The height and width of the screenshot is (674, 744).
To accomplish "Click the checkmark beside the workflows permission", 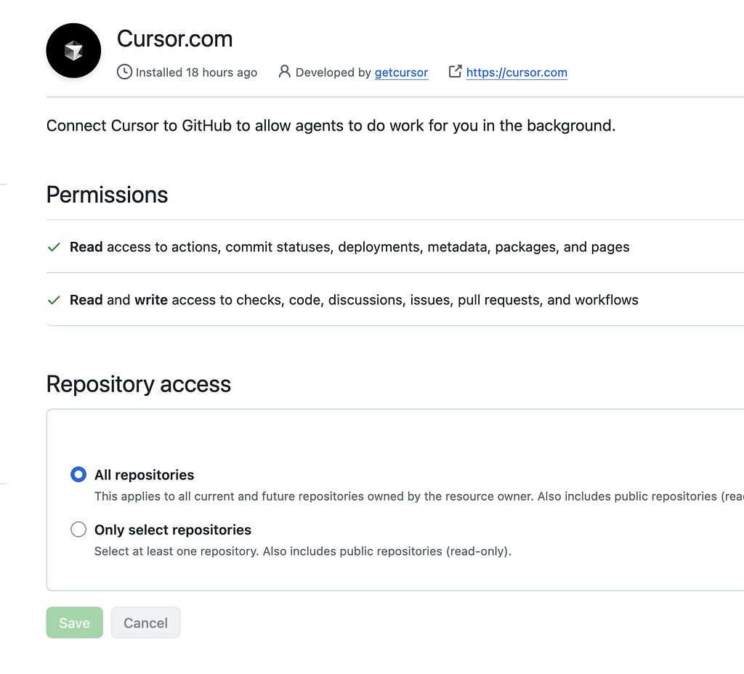I will coord(53,300).
